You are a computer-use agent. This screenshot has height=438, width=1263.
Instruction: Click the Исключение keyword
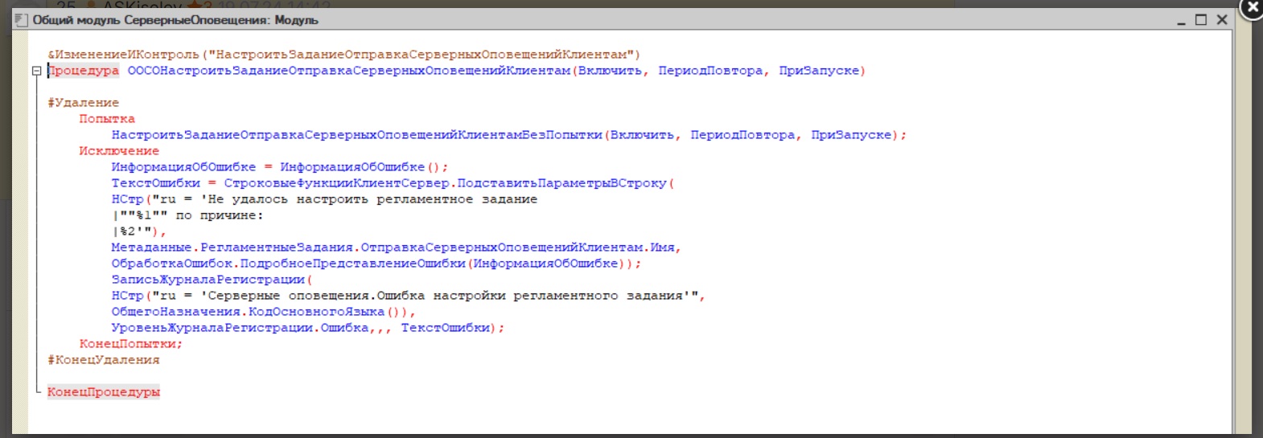(x=119, y=151)
